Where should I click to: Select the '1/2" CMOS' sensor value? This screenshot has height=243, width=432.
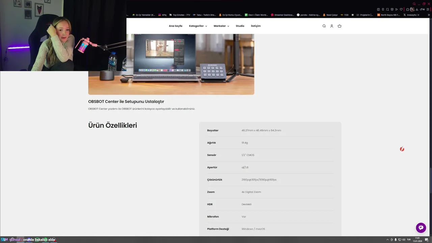tap(248, 155)
